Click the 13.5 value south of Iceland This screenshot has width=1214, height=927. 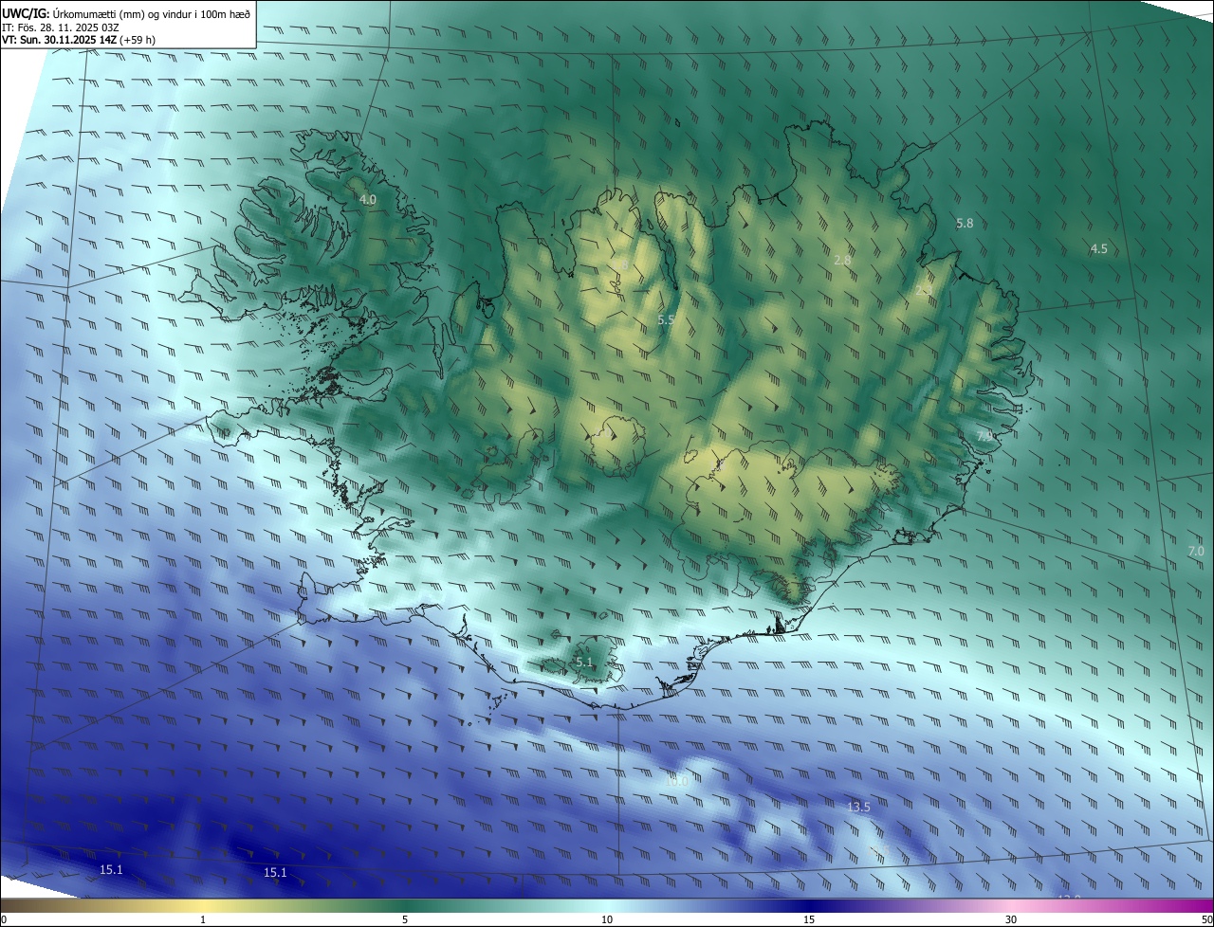[x=858, y=807]
